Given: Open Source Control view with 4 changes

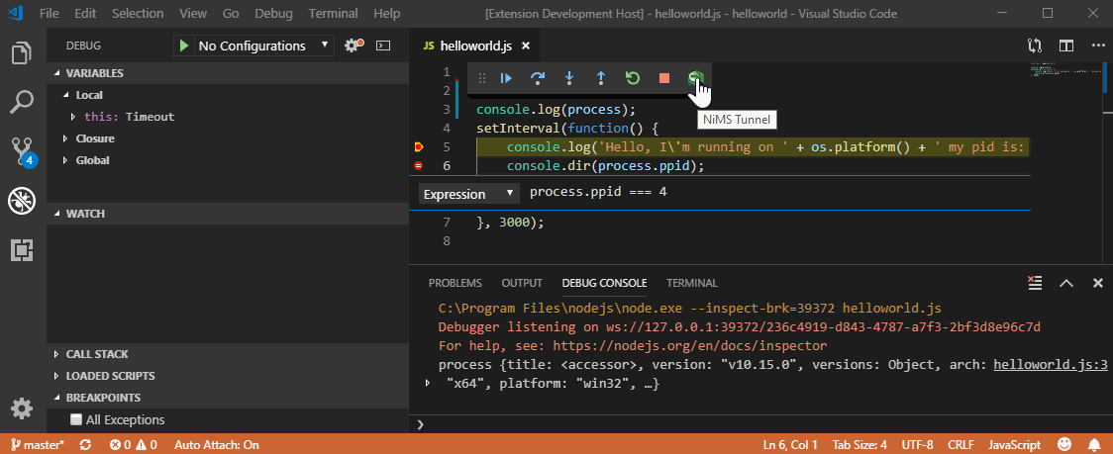Looking at the screenshot, I should click(23, 151).
